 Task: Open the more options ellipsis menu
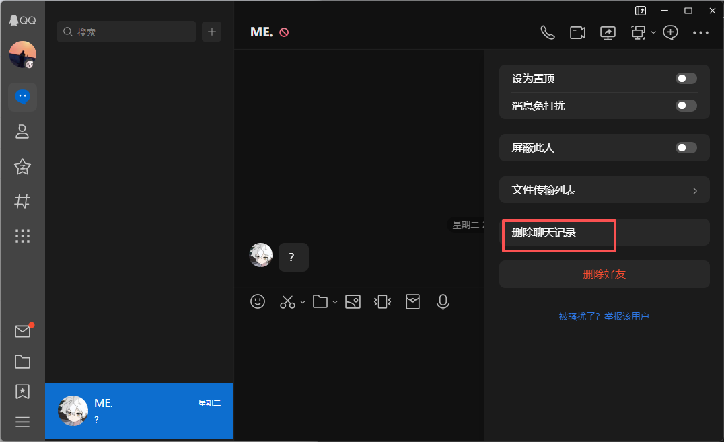pos(701,32)
